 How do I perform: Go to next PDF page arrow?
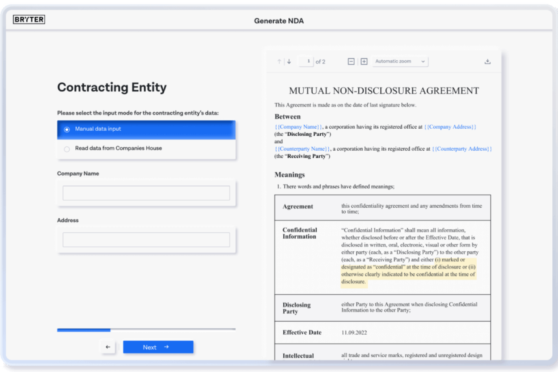coord(289,61)
